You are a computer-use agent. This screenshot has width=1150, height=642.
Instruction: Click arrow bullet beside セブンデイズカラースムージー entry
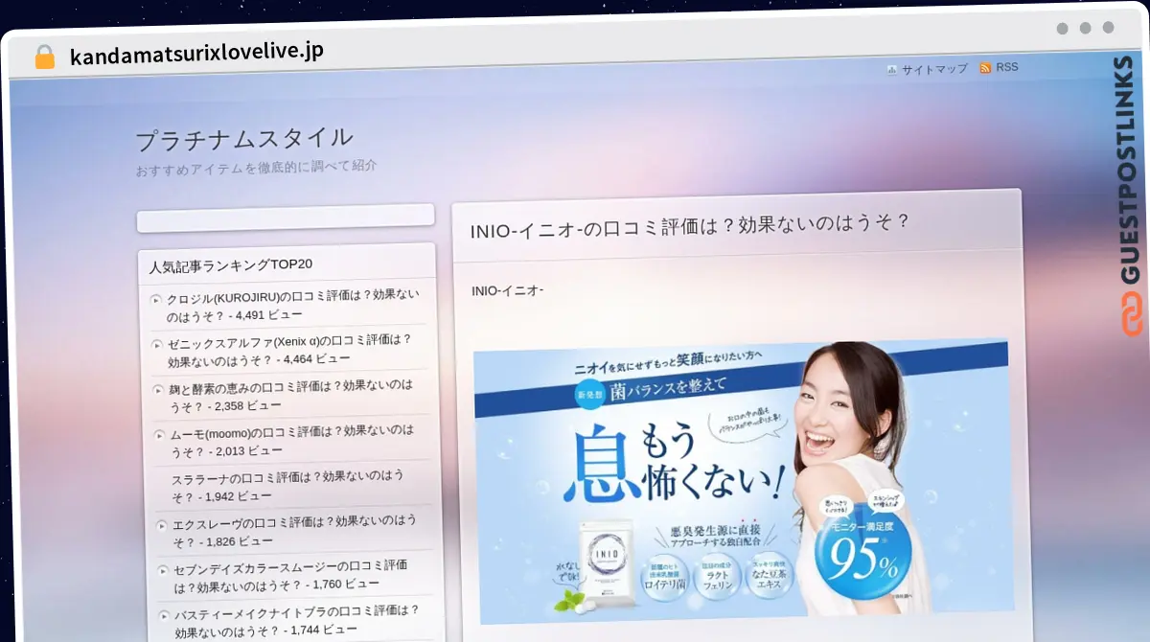click(x=164, y=570)
